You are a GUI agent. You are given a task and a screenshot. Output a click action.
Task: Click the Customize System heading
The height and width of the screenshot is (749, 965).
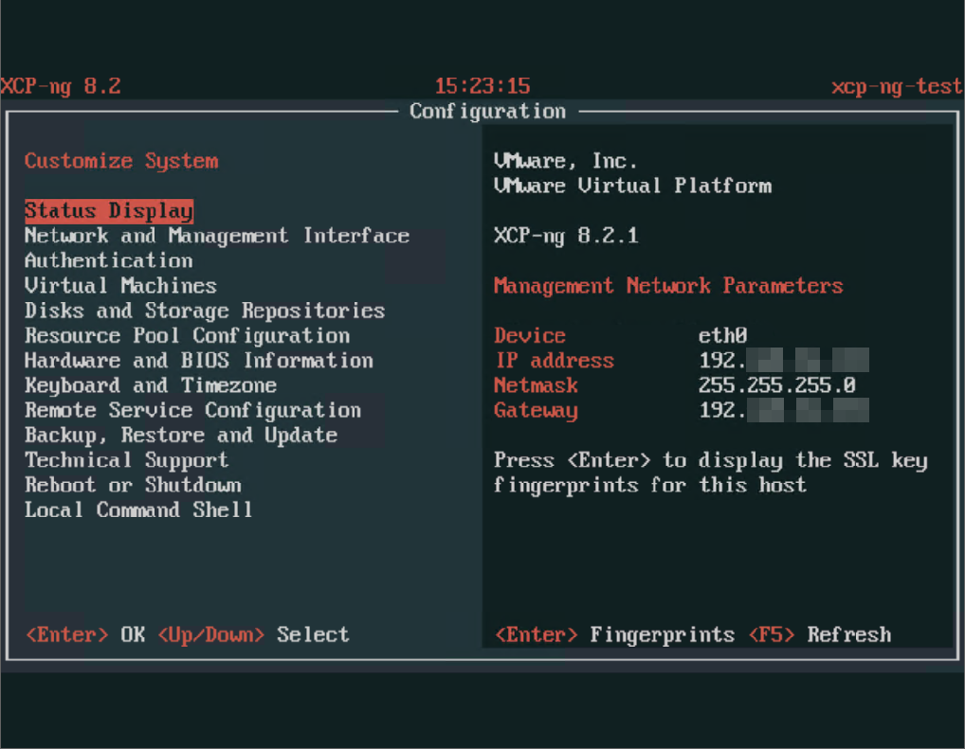click(x=121, y=161)
